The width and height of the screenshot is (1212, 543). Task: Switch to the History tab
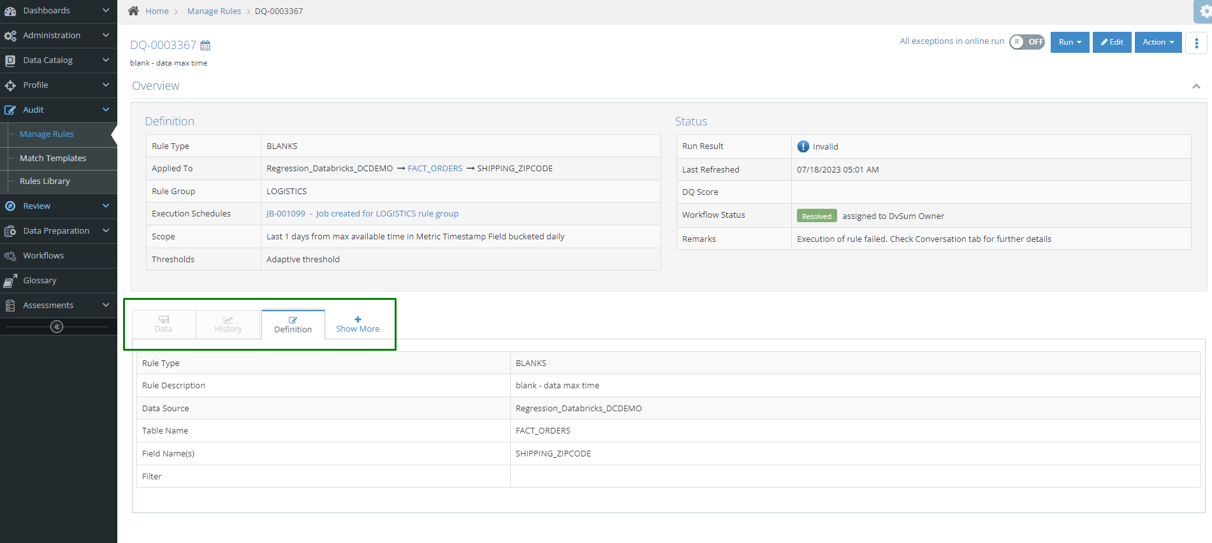[x=228, y=324]
